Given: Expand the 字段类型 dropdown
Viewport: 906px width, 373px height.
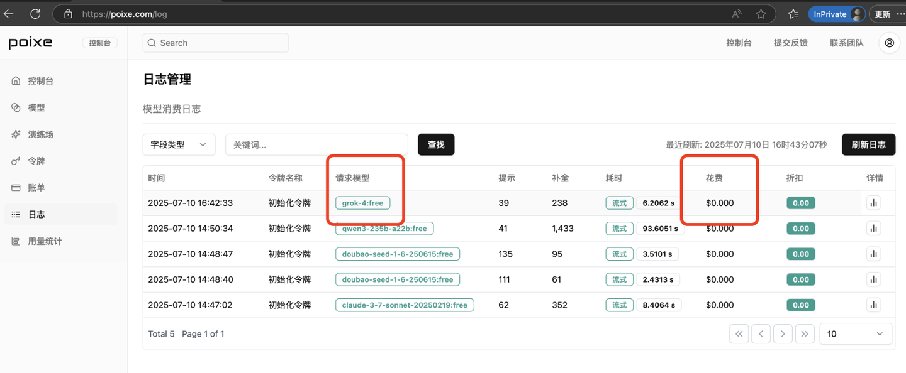Looking at the screenshot, I should pyautogui.click(x=179, y=144).
